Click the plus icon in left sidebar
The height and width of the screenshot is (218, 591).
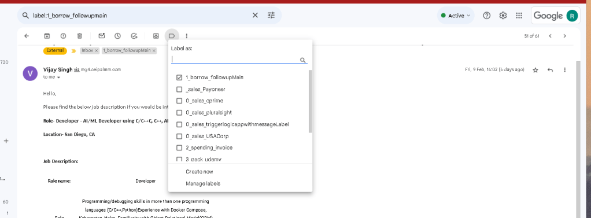[6, 141]
